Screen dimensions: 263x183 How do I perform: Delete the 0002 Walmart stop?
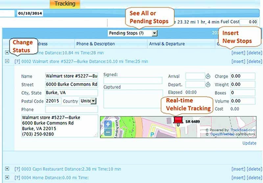click(x=254, y=61)
